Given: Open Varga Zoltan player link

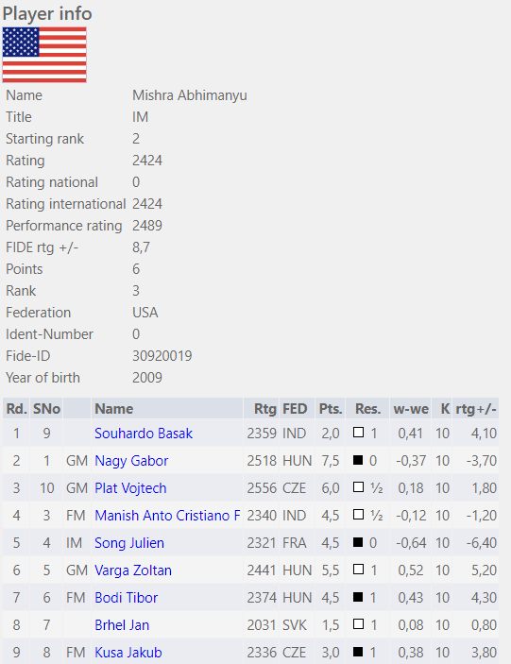Looking at the screenshot, I should click(133, 570).
